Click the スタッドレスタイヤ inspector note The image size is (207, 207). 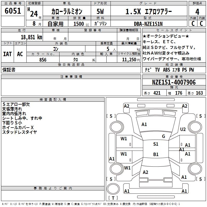click(19, 132)
